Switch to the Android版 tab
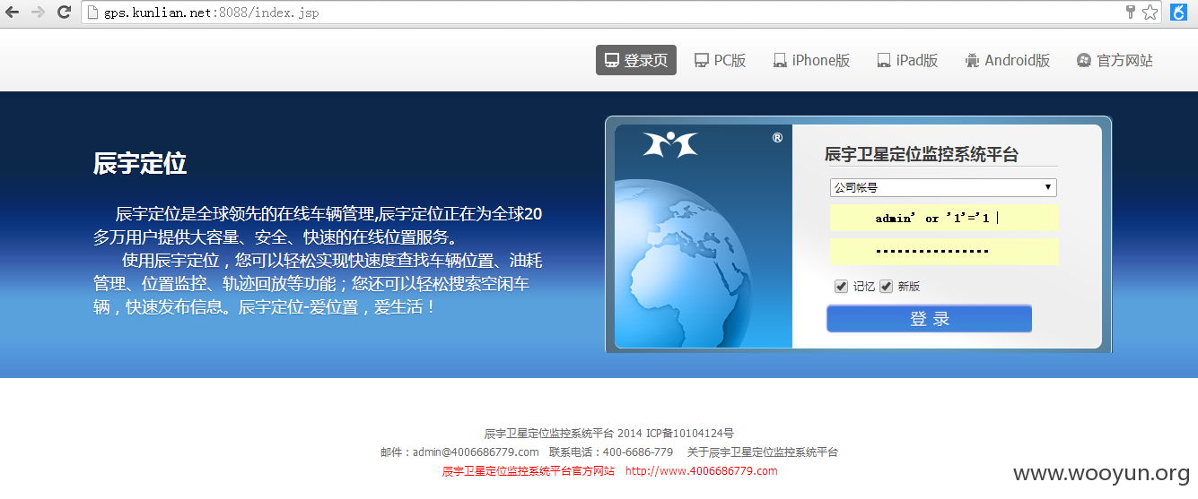This screenshot has width=1198, height=499. point(1008,61)
